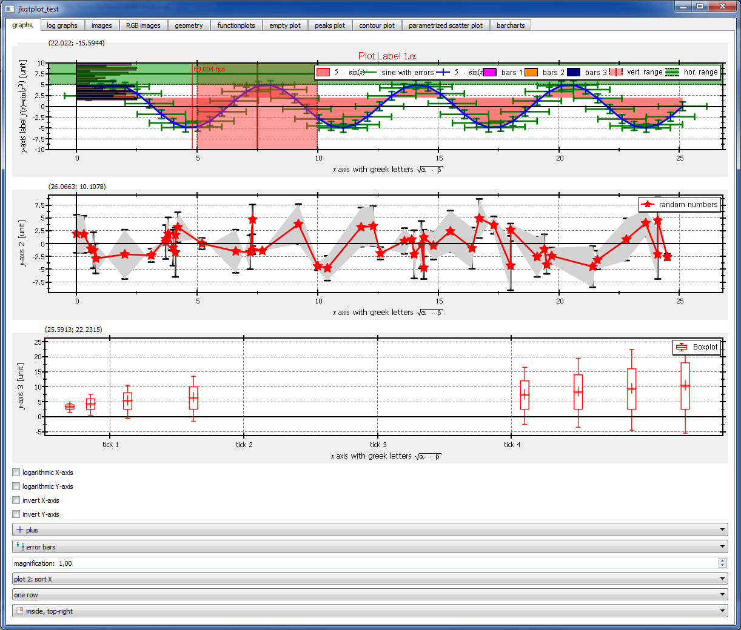Check the invert X-axis option
741x630 pixels.
pyautogui.click(x=16, y=500)
